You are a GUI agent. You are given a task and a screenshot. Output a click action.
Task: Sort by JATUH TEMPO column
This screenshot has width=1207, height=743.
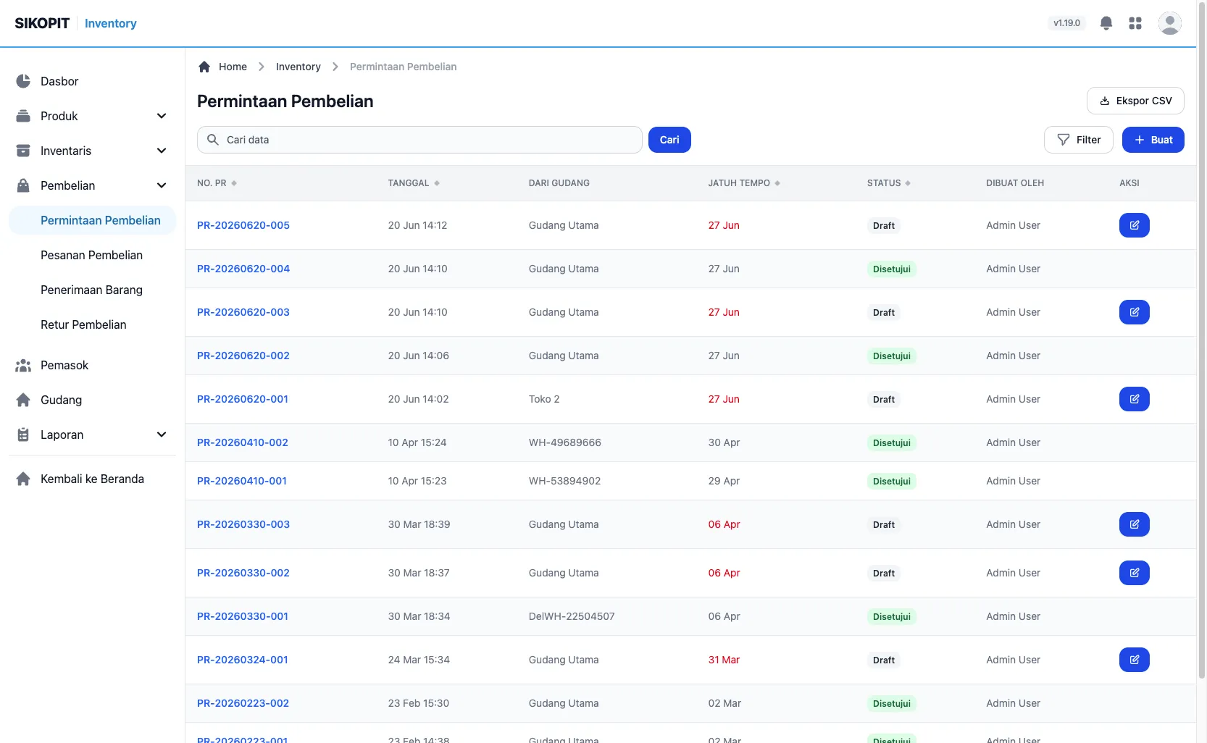(x=744, y=183)
